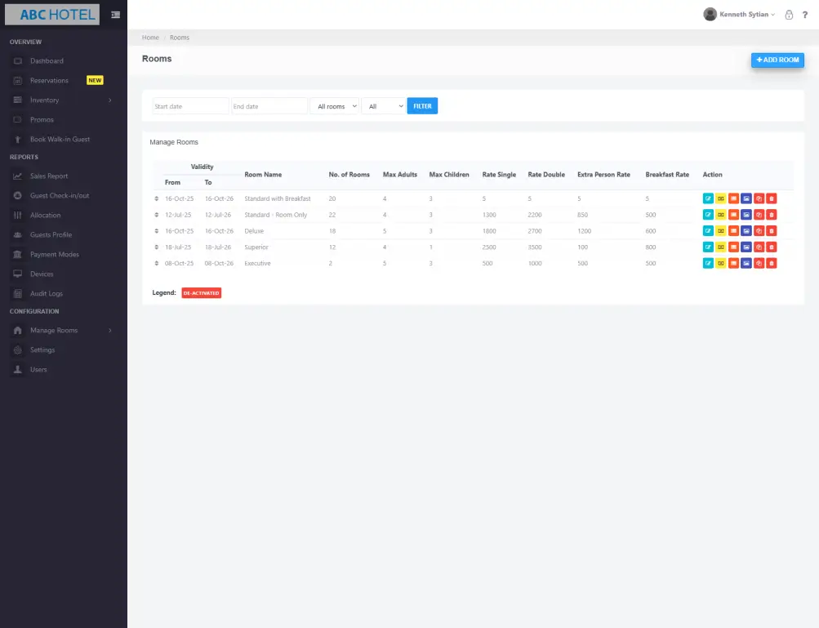Open the blue photos icon in the Deluxe row

tap(746, 231)
